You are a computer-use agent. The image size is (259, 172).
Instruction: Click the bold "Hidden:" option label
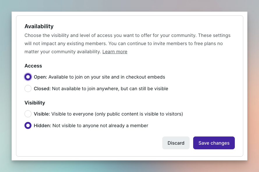42,126
